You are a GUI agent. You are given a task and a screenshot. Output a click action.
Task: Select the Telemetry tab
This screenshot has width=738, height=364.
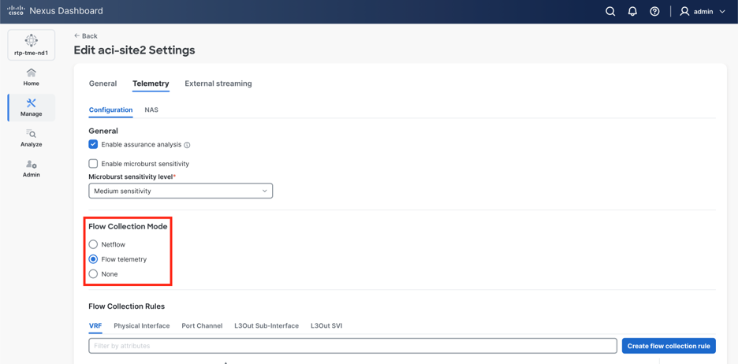click(151, 84)
